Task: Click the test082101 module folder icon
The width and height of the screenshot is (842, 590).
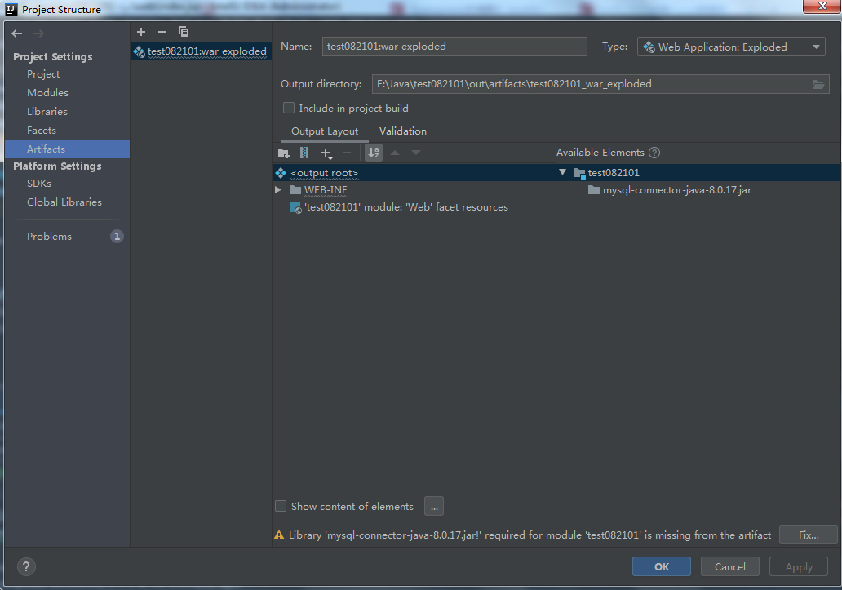Action: (x=579, y=173)
